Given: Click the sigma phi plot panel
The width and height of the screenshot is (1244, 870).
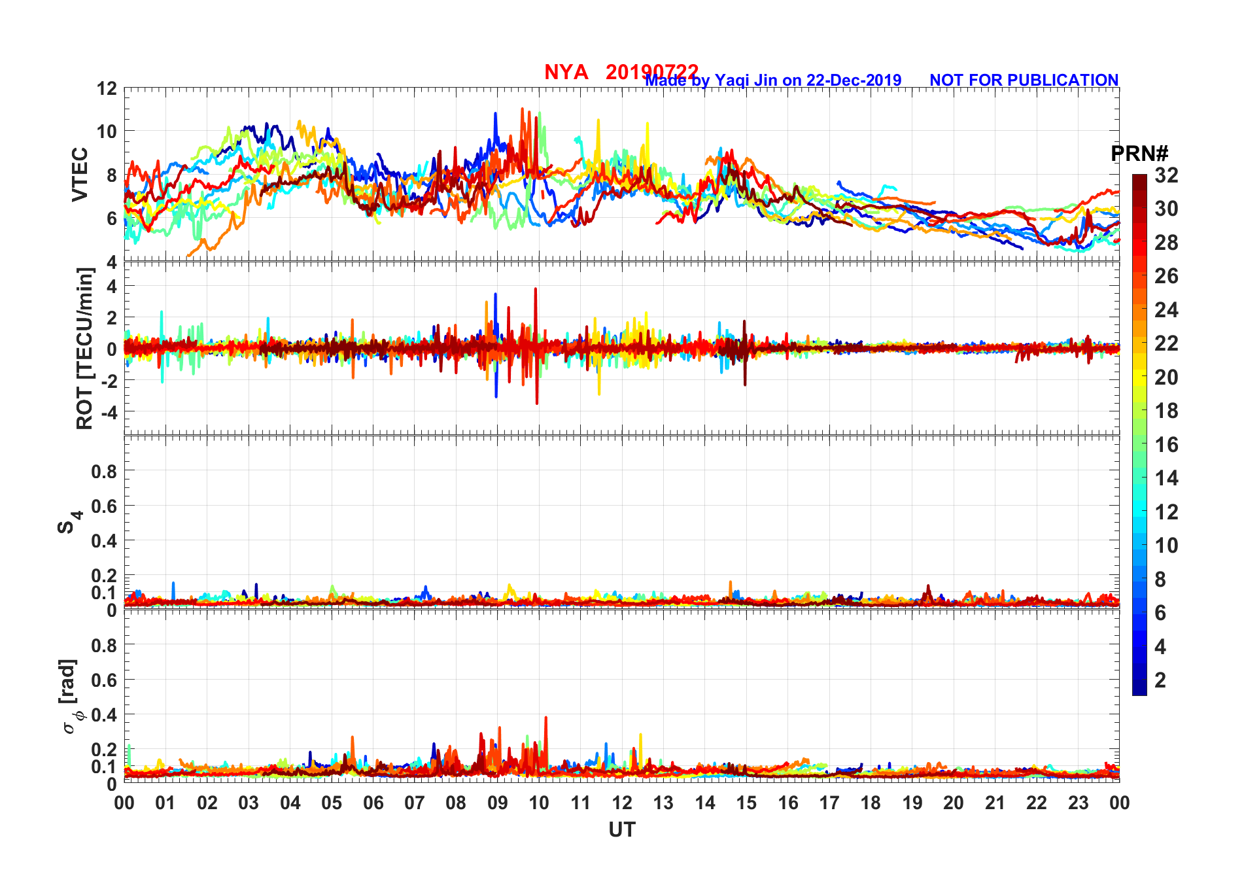Looking at the screenshot, I should click(x=622, y=696).
